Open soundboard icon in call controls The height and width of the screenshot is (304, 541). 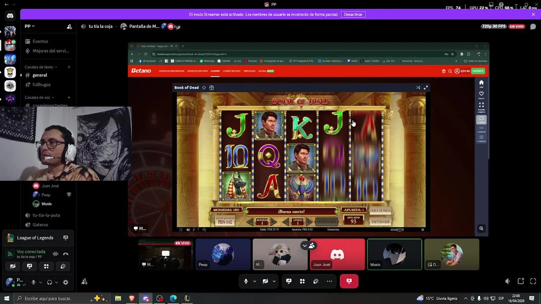(316, 281)
